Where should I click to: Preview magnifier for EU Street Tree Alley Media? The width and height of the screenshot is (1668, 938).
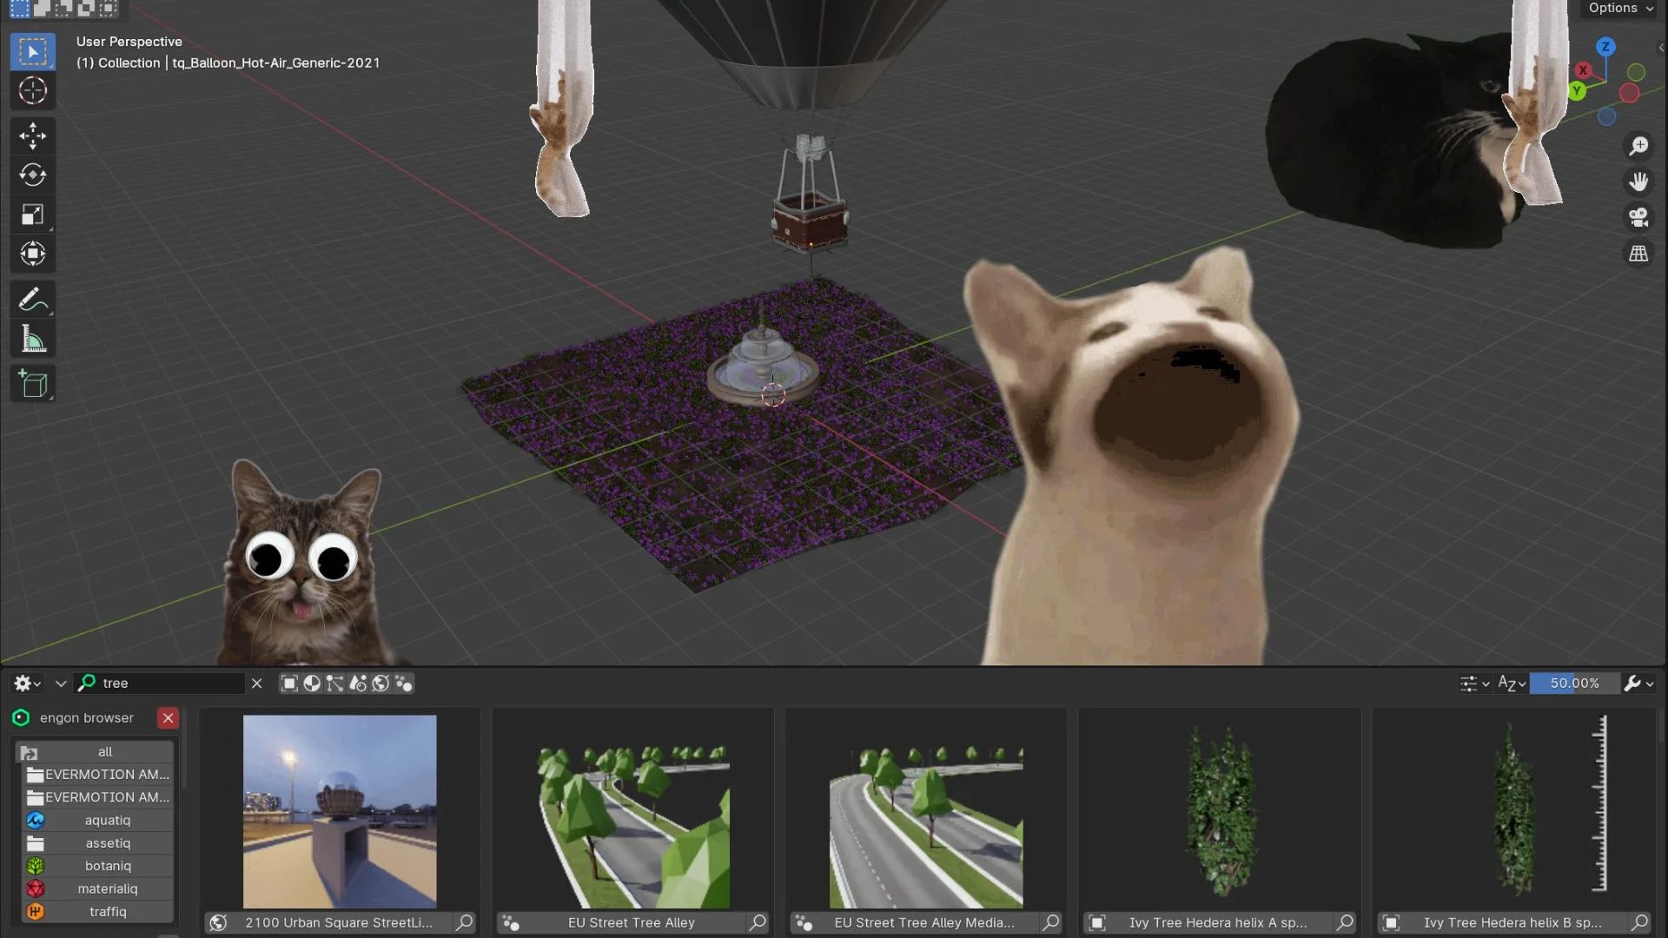point(1051,922)
